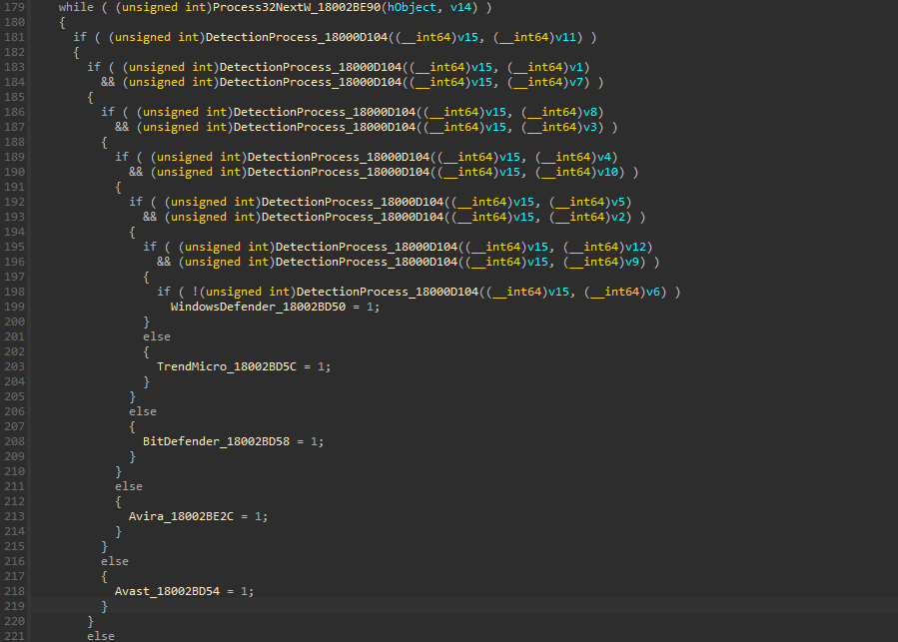Click v9 argument on line 196
Screen dimensions: 898x642
pyautogui.click(x=632, y=263)
